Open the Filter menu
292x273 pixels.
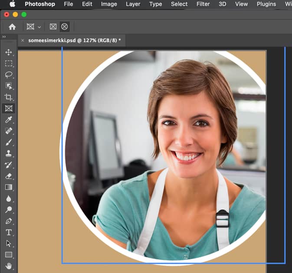click(x=203, y=4)
